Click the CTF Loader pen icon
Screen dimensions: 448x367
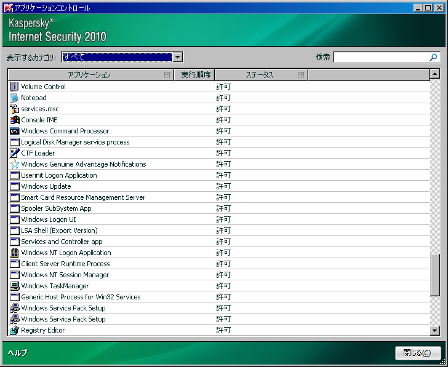pyautogui.click(x=14, y=153)
